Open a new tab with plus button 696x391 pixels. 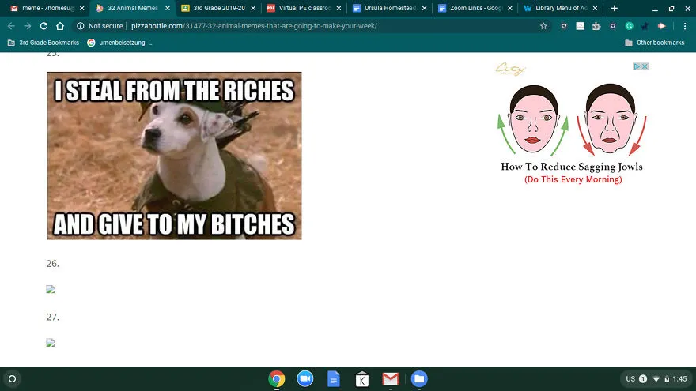pos(615,8)
